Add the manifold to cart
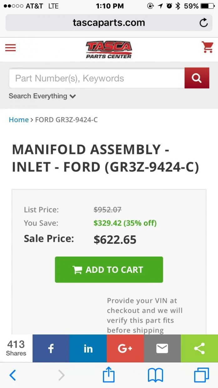Image resolution: width=218 pixels, height=388 pixels. 109,270
